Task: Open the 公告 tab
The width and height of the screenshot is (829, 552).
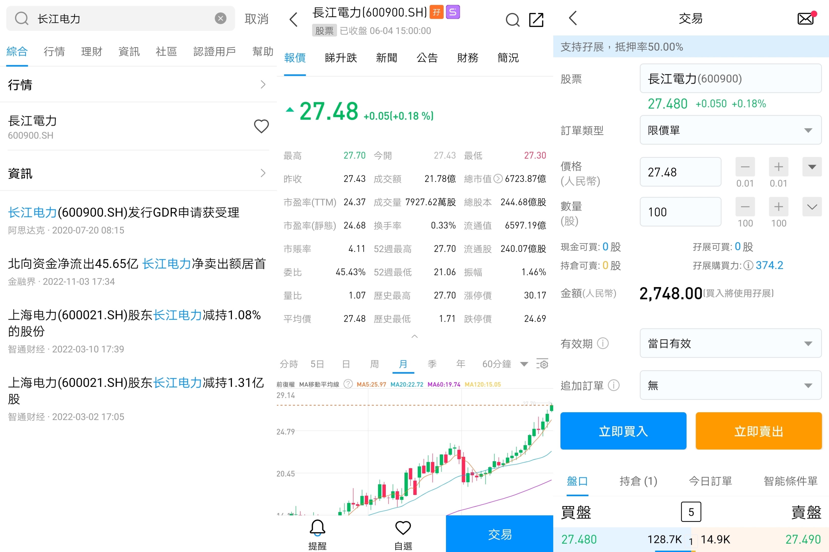Action: point(427,57)
